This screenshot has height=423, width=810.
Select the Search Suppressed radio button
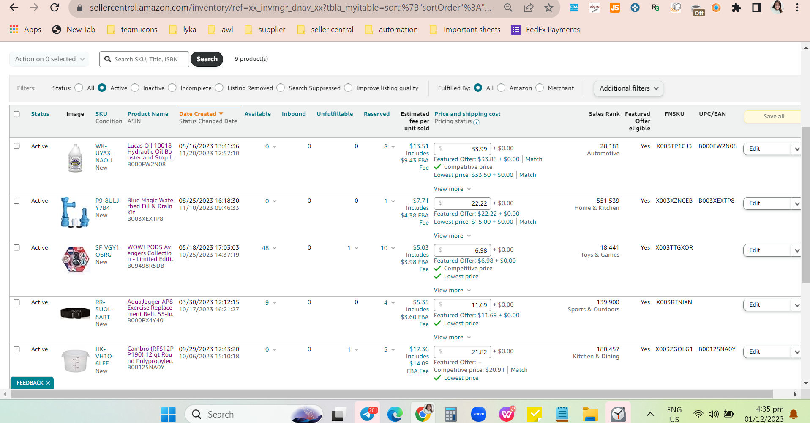coord(281,88)
